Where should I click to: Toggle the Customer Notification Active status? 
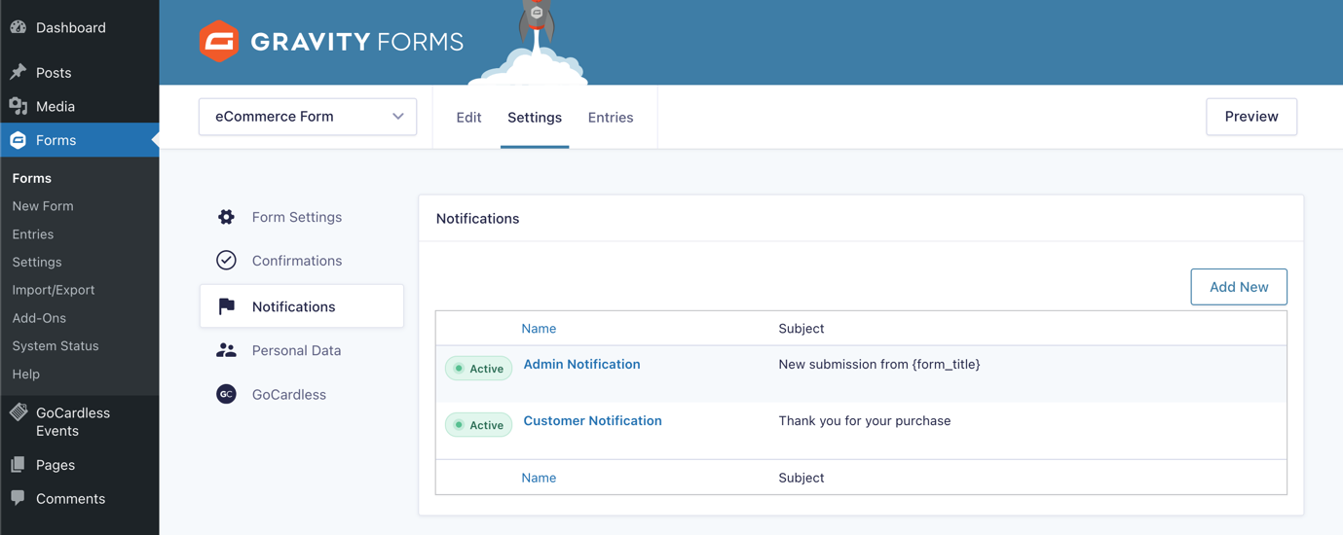[478, 425]
